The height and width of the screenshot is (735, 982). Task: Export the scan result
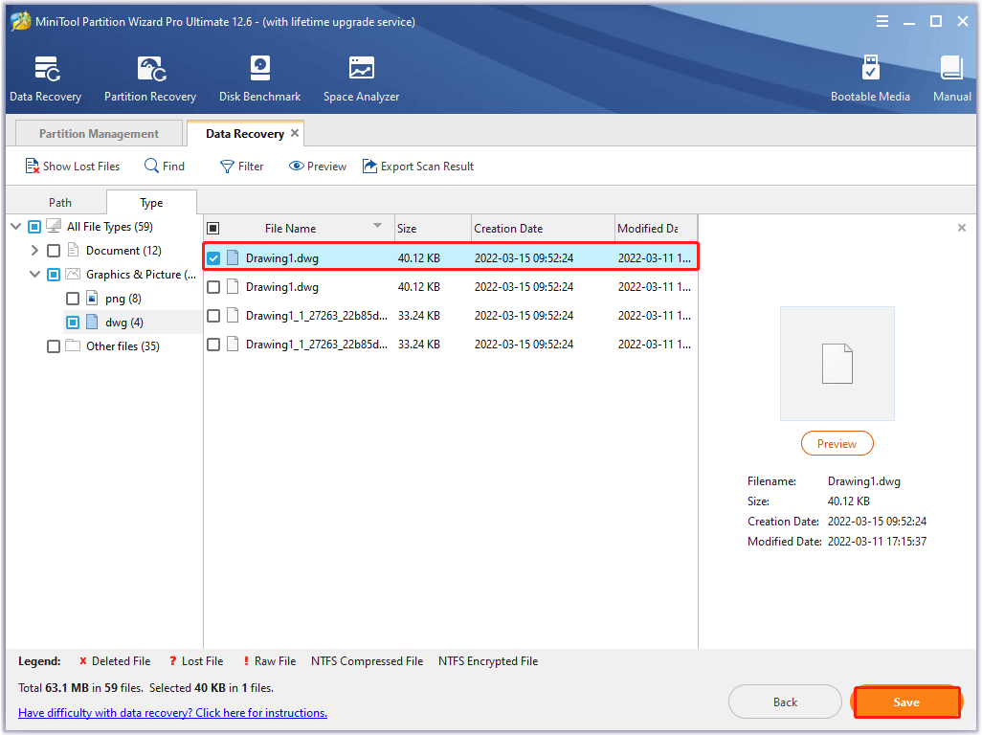point(418,166)
